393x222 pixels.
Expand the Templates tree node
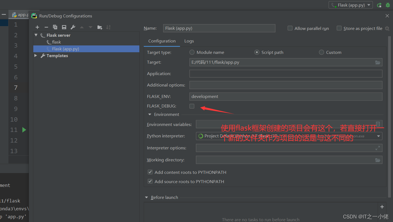click(x=36, y=55)
